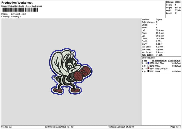Click the 'EndY:' label
Viewport: 182px width, 129px height.
144,44
